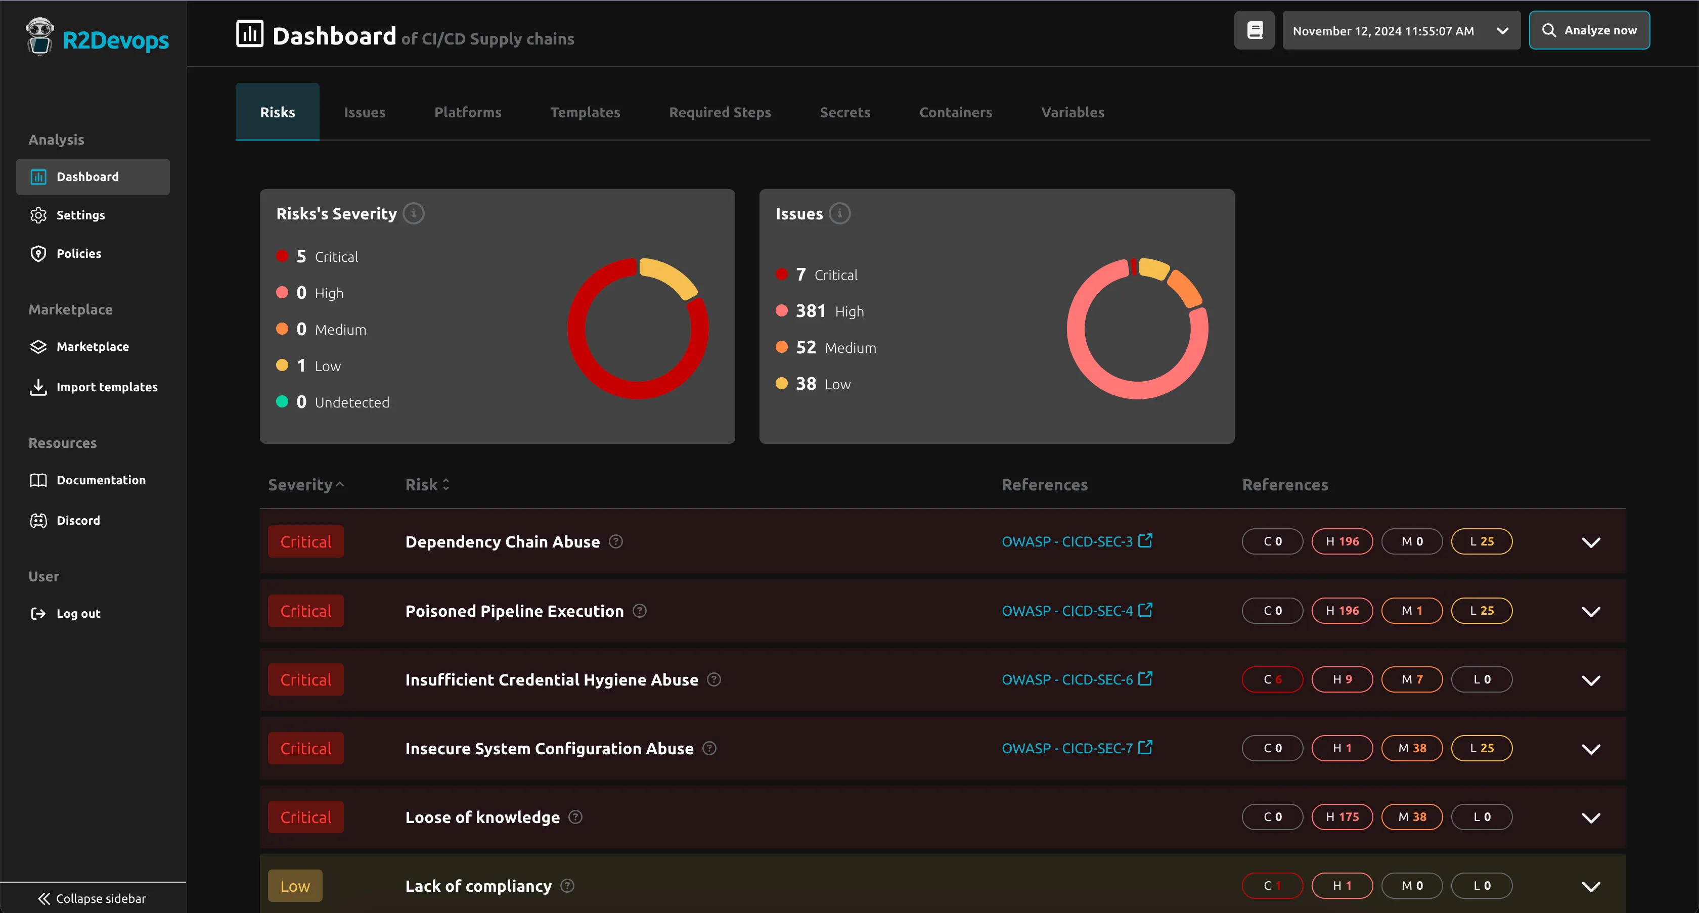This screenshot has width=1699, height=913.
Task: Toggle the M 38 badge on the Insecure System Configuration row
Action: tap(1411, 748)
